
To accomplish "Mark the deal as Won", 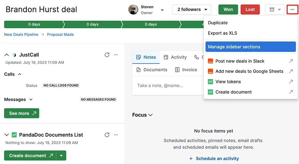I will 228,10.
